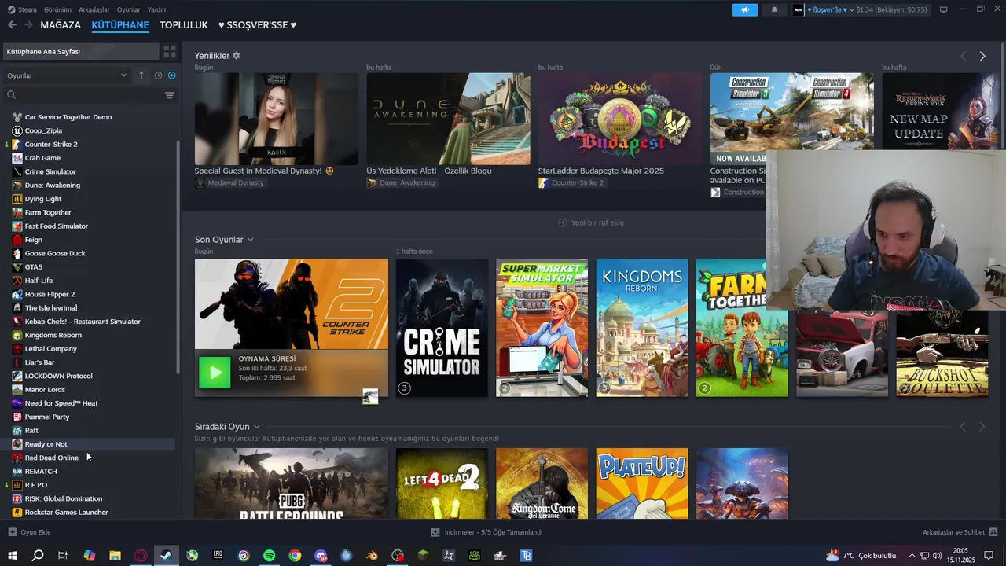Image resolution: width=1006 pixels, height=566 pixels.
Task: Open File Explorer from taskbar
Action: [115, 556]
